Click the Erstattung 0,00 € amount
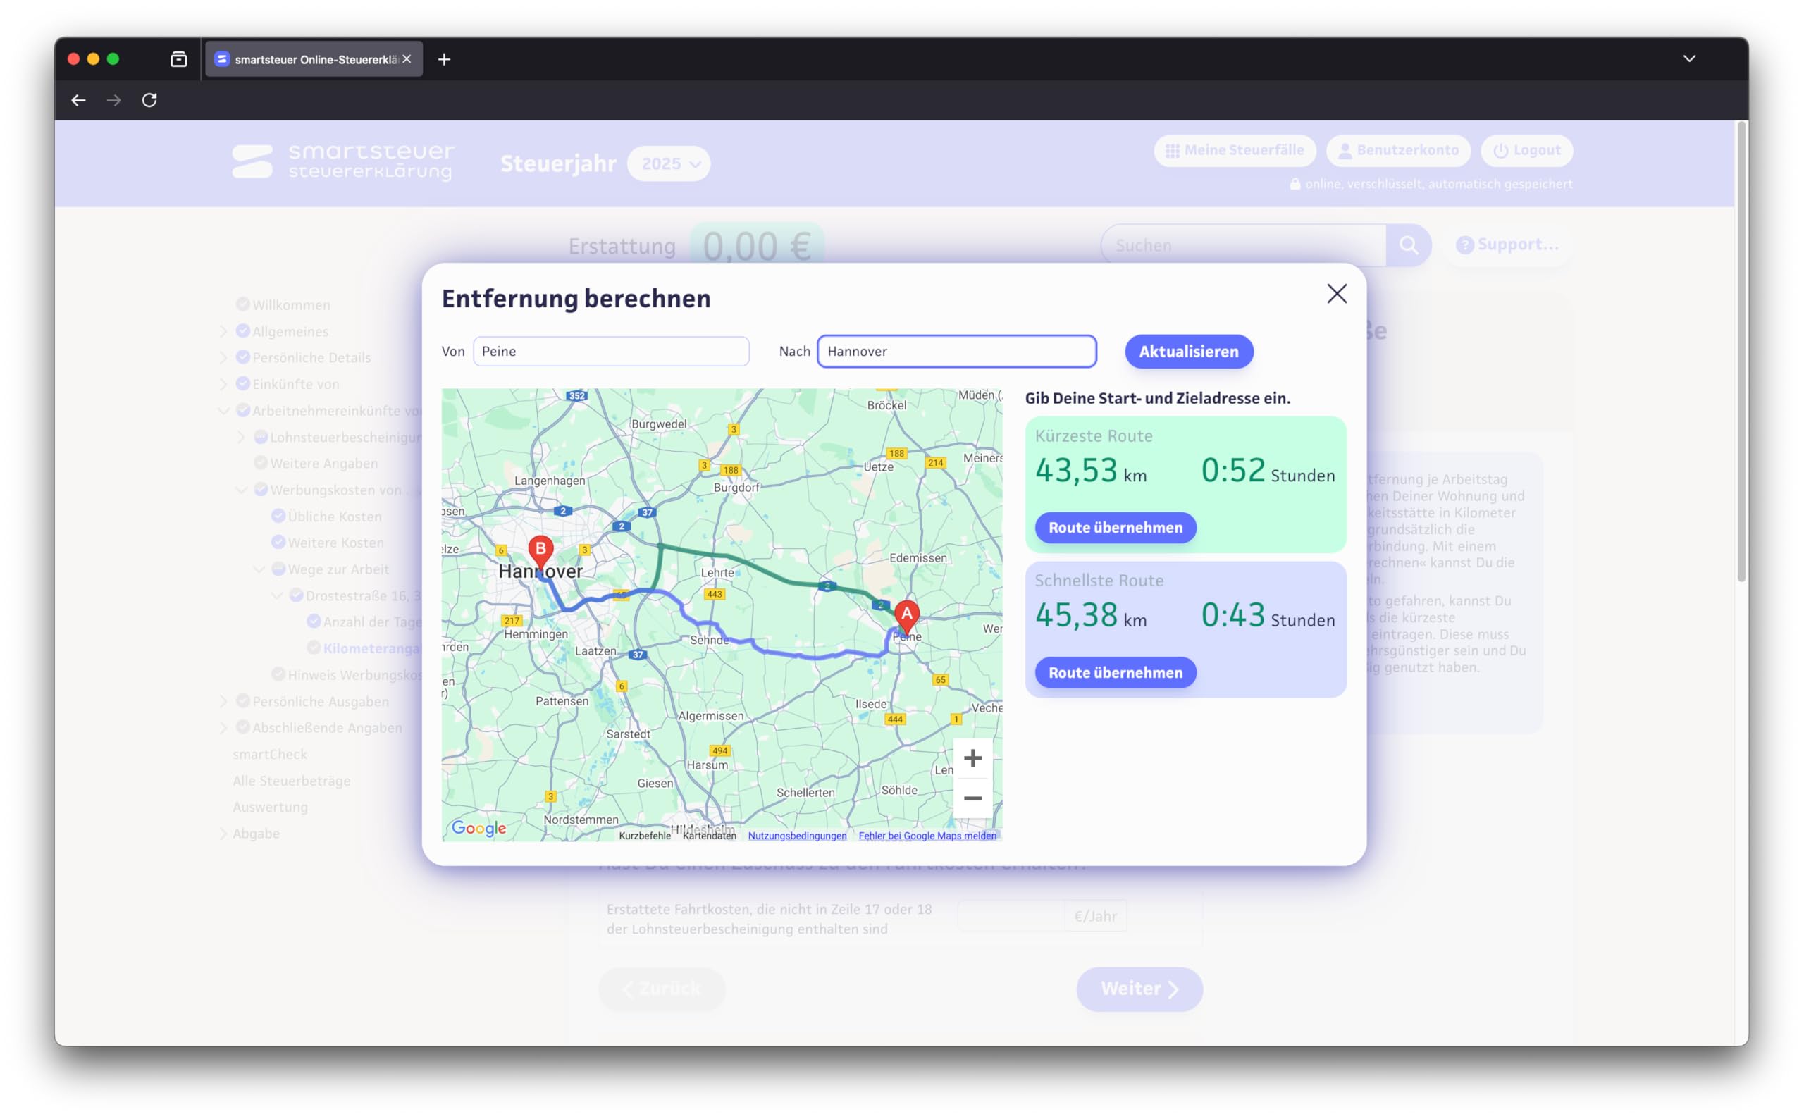This screenshot has width=1804, height=1119. tap(757, 246)
